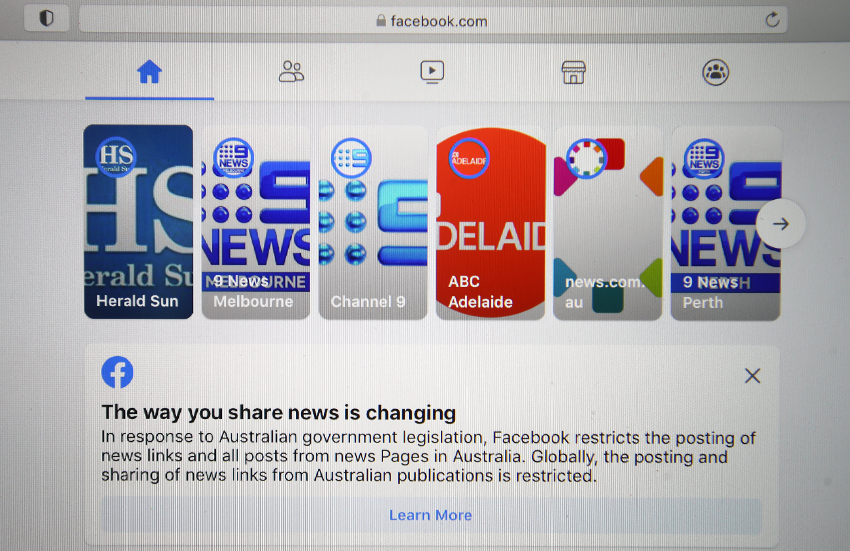The width and height of the screenshot is (850, 551).
Task: Open the Groups icon
Action: tap(715, 72)
